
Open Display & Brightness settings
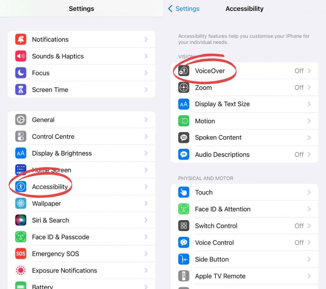pos(81,153)
